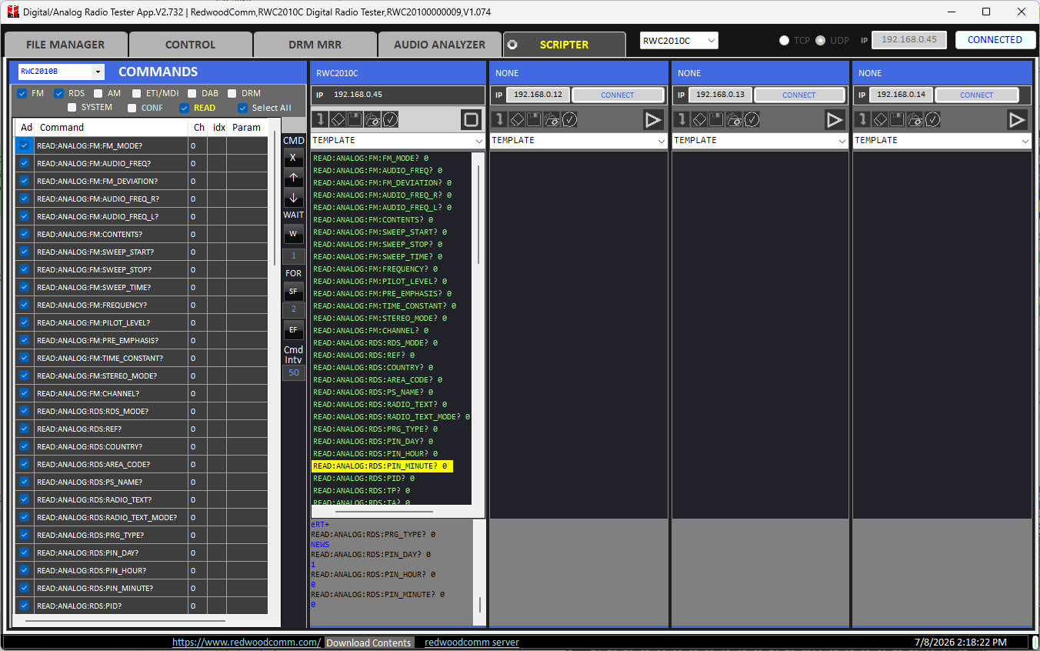The width and height of the screenshot is (1040, 651).
Task: Enable the DAB command filter
Action: 192,94
